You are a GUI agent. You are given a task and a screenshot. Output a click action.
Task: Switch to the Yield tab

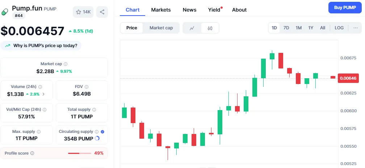(x=214, y=10)
